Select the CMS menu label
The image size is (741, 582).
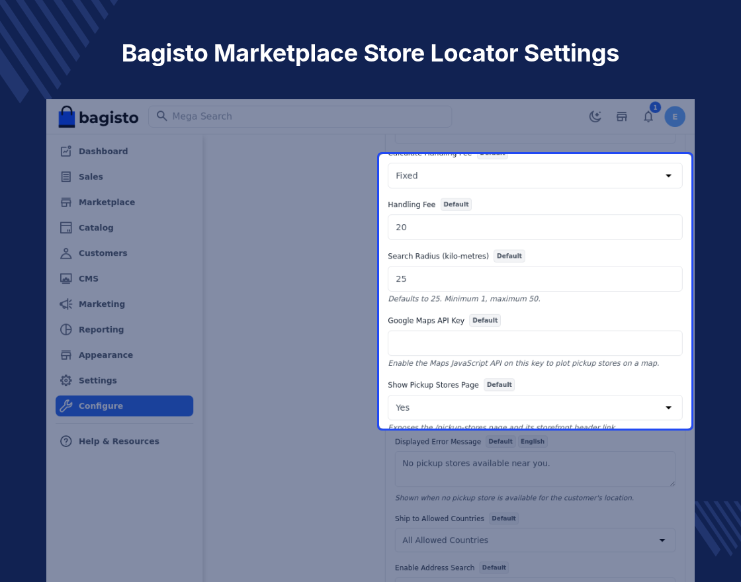click(89, 278)
